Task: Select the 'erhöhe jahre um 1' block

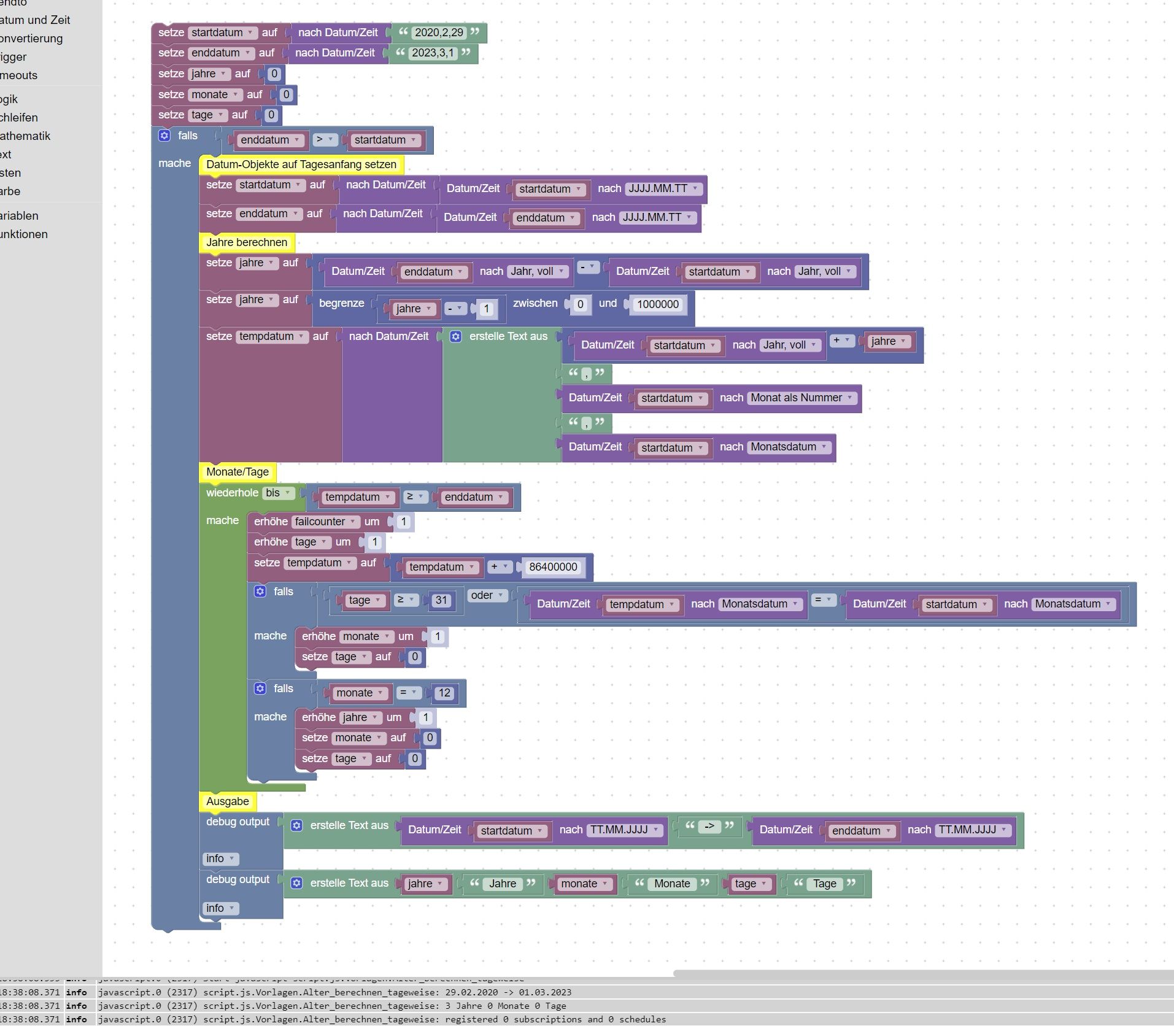Action: pos(365,717)
